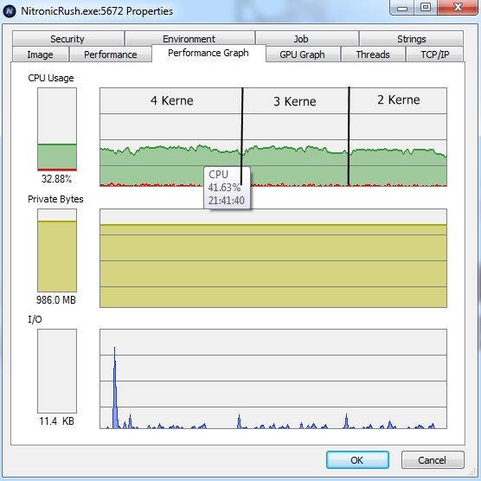Click the I/O label
The width and height of the screenshot is (481, 481).
point(35,319)
